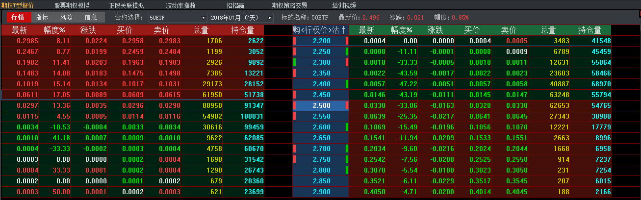Click the put-side 总量 column header
This screenshot has width=641, height=200.
(548, 30)
